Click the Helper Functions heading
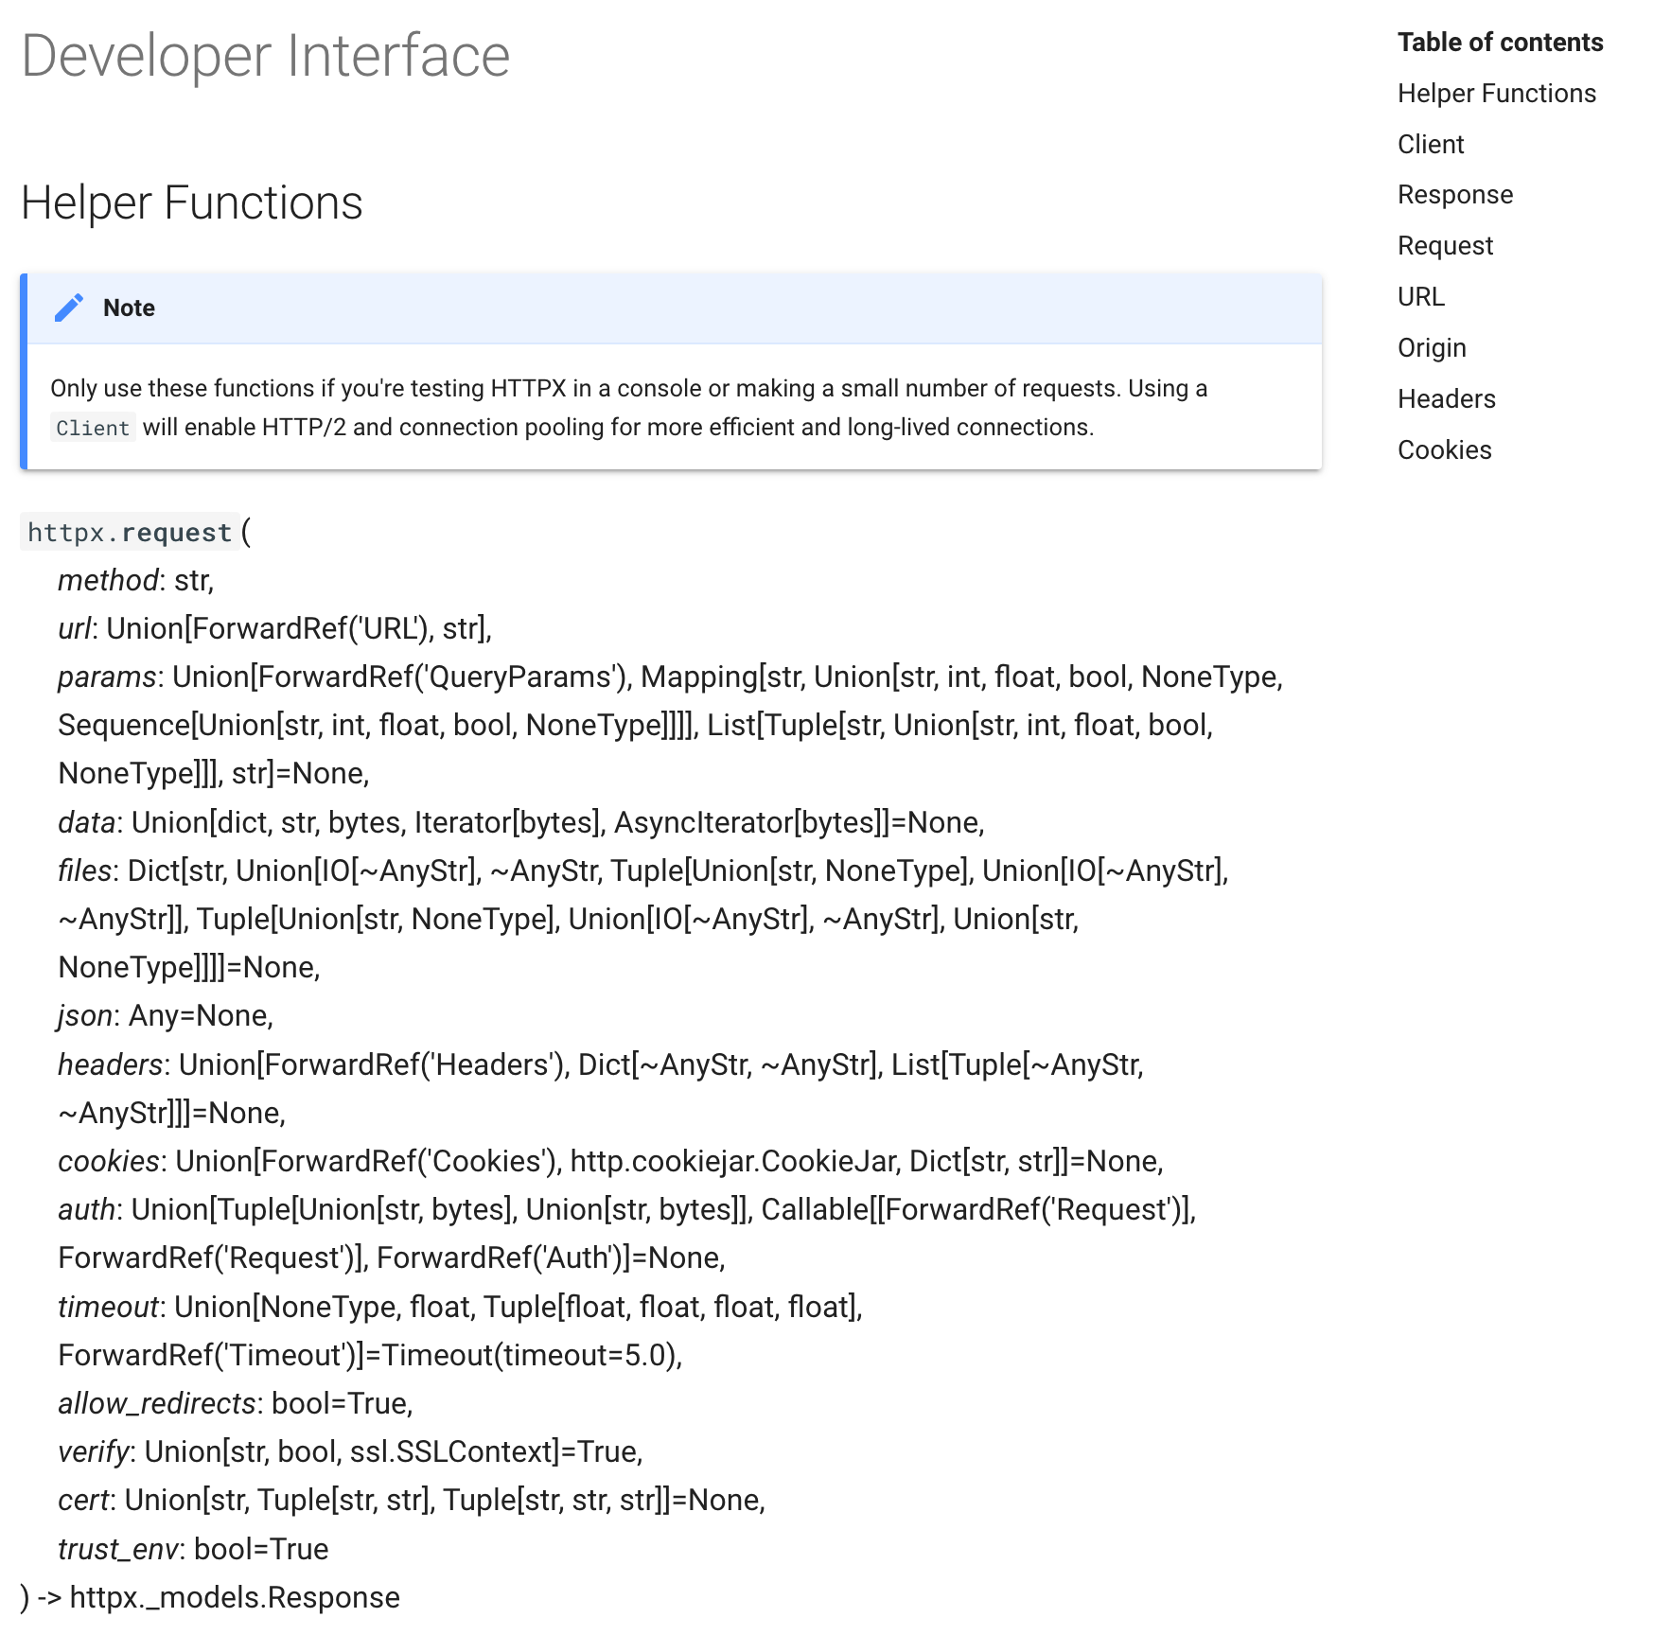 [x=192, y=202]
